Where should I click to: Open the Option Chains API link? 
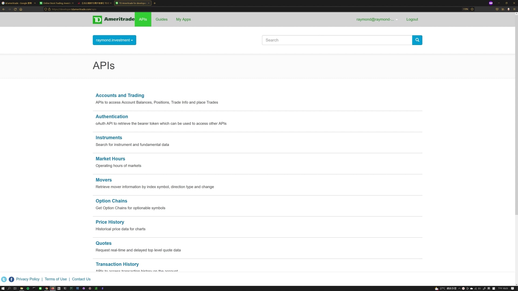pyautogui.click(x=111, y=201)
